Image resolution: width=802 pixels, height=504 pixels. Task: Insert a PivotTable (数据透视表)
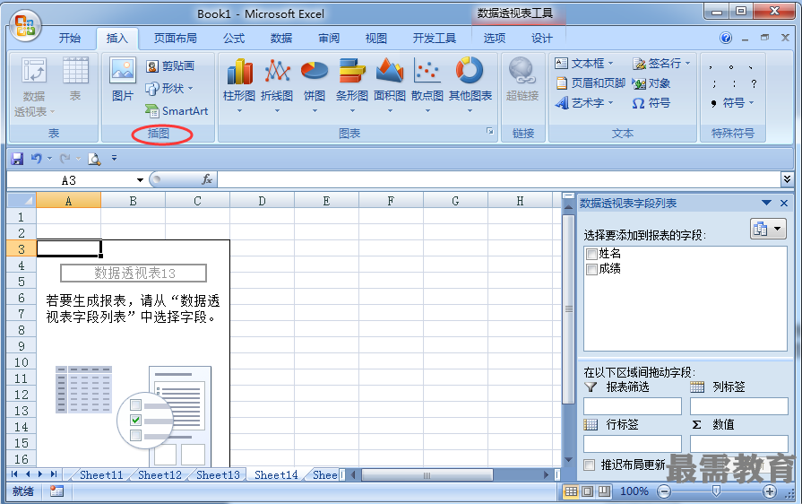pos(34,88)
